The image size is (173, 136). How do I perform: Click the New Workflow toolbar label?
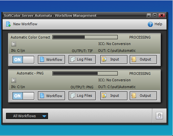(x=25, y=24)
